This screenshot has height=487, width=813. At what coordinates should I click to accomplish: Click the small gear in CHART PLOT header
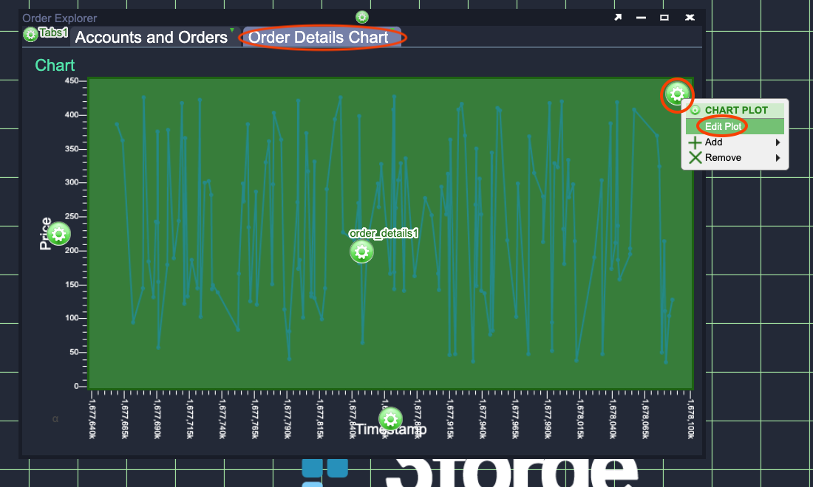(695, 110)
